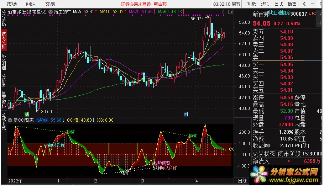324x186 pixels.
Task: Open the 选项 menu
Action: tap(265, 4)
